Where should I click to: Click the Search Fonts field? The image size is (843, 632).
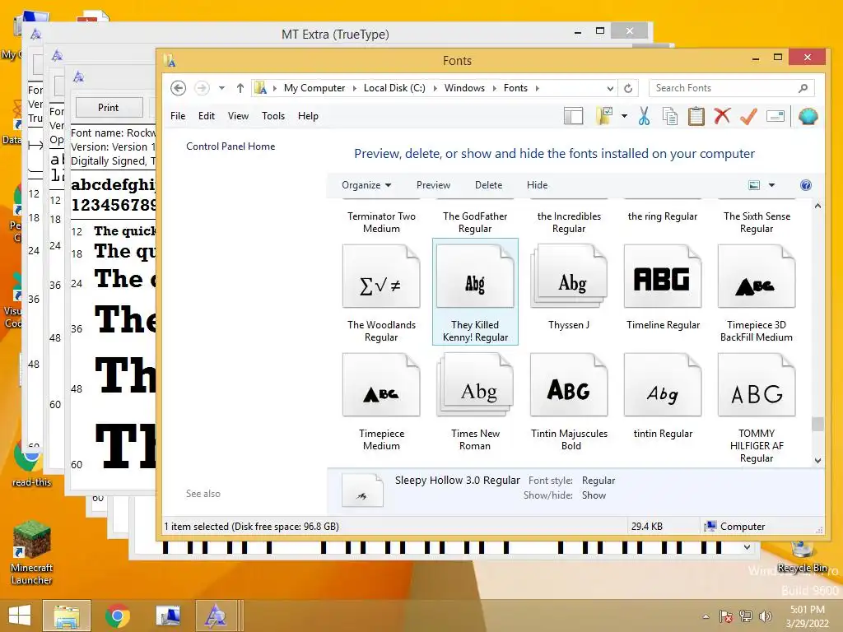(731, 88)
